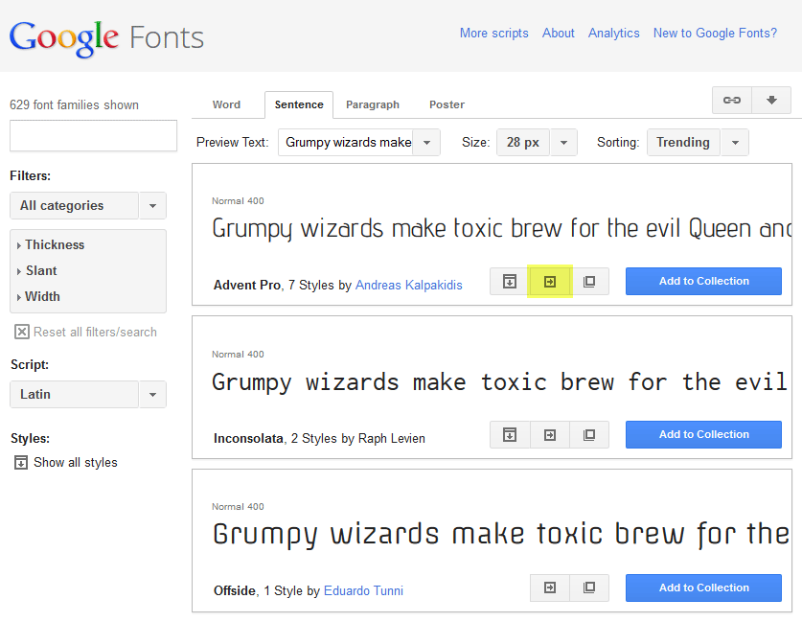The image size is (802, 622).
Task: Click the chain link icon button at top right
Action: tap(732, 101)
